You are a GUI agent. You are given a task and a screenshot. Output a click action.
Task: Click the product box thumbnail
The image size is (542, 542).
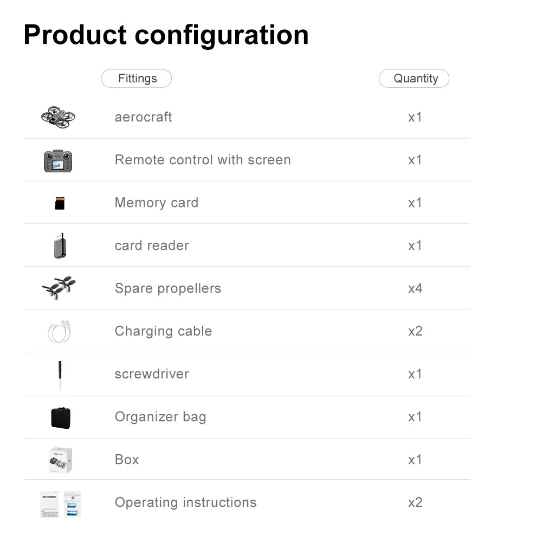(60, 460)
